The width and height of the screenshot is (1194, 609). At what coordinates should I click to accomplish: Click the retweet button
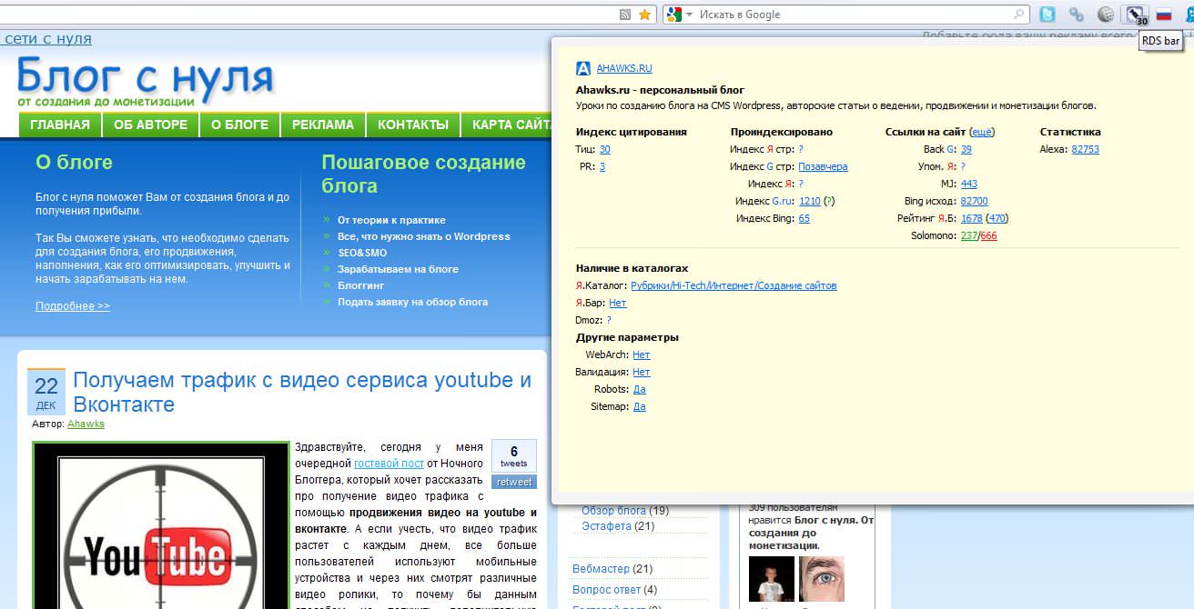click(x=514, y=482)
